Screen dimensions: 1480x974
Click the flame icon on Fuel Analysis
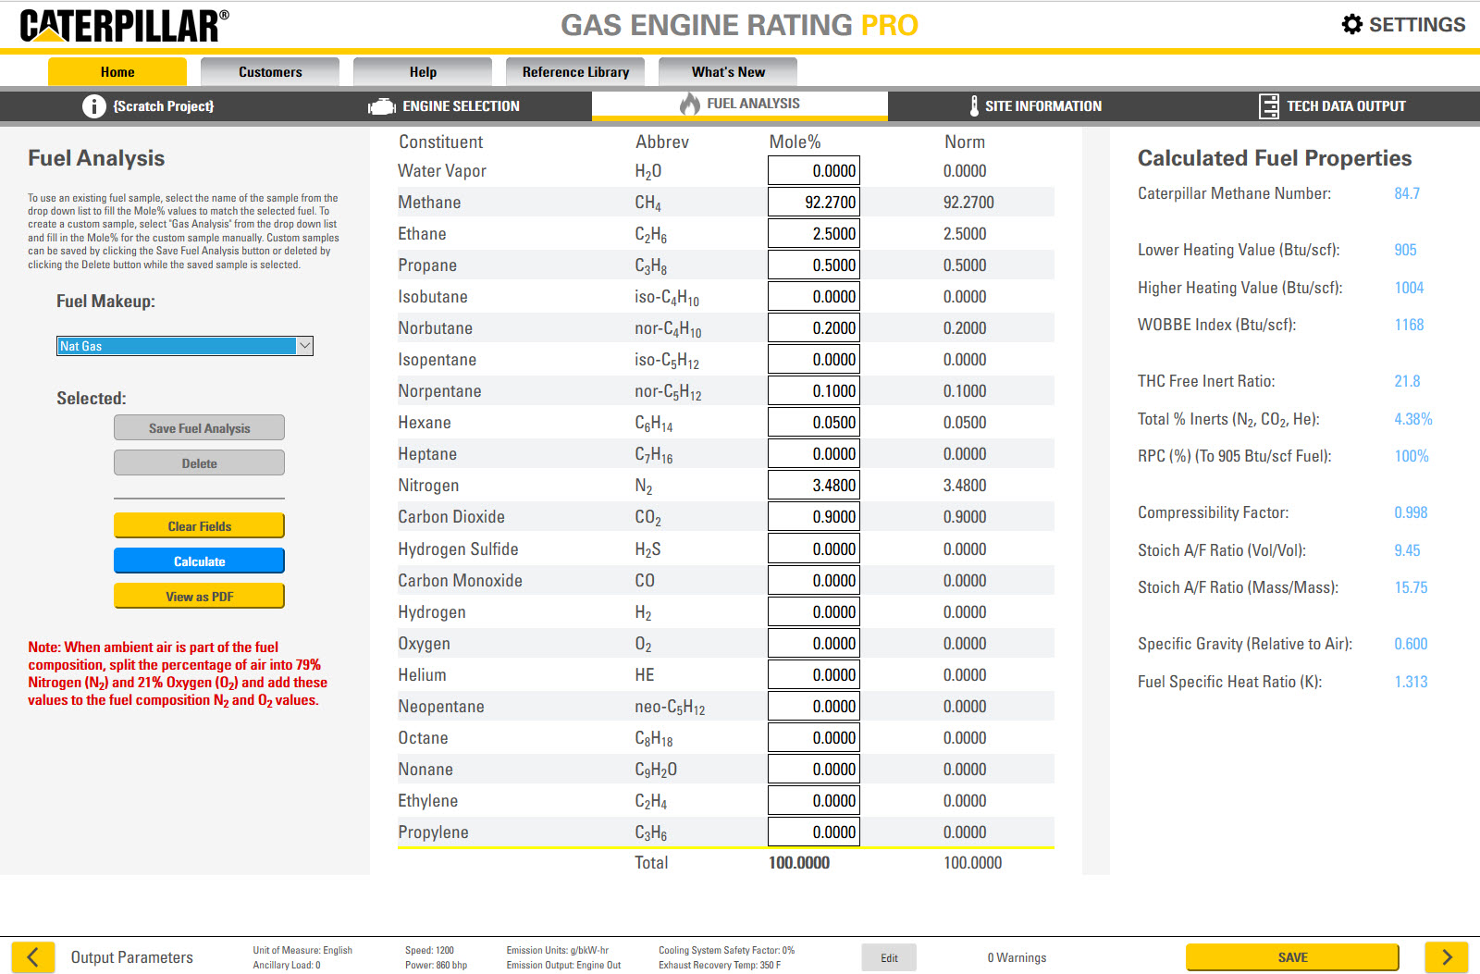[x=690, y=104]
